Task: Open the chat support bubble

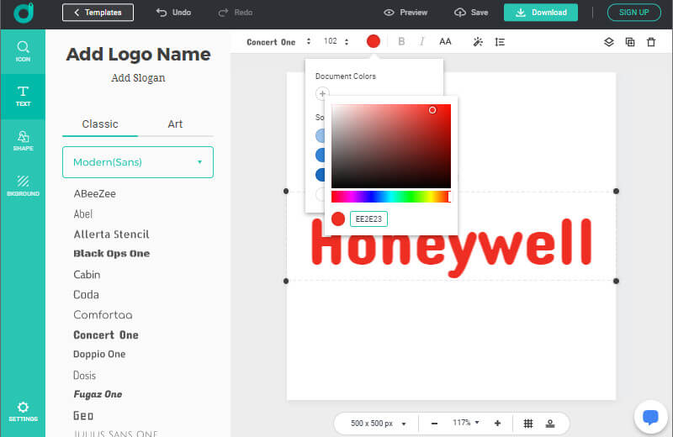Action: pyautogui.click(x=650, y=417)
